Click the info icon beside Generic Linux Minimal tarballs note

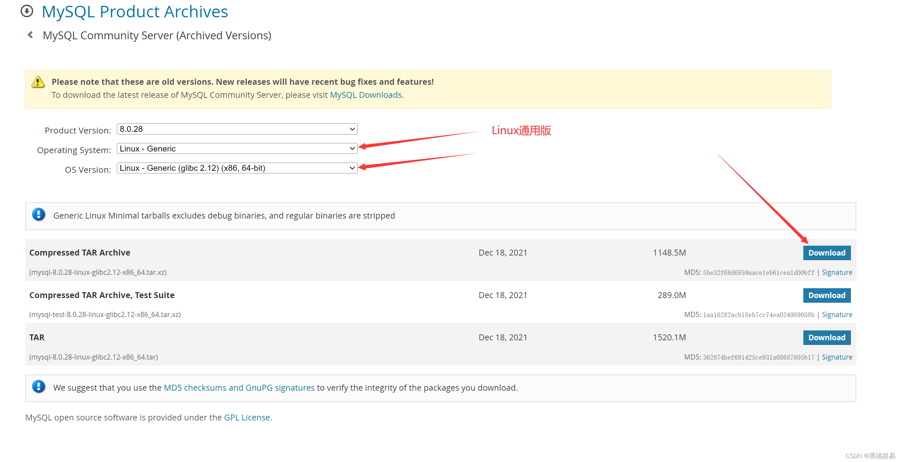click(38, 215)
